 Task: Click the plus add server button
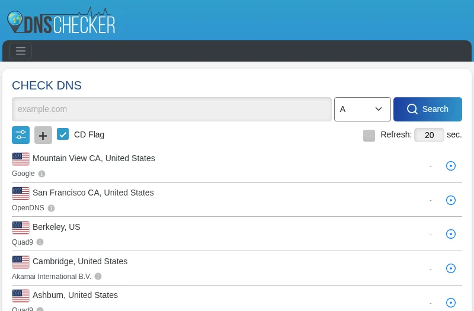pyautogui.click(x=43, y=135)
